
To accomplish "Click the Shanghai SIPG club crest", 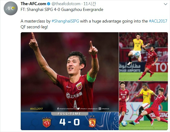I will pyautogui.click(x=47, y=122).
